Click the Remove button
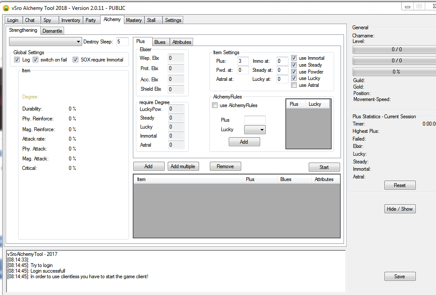This screenshot has height=295, width=436. coord(225,166)
